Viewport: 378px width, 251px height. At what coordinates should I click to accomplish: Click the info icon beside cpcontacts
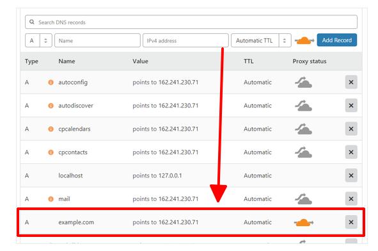click(51, 152)
